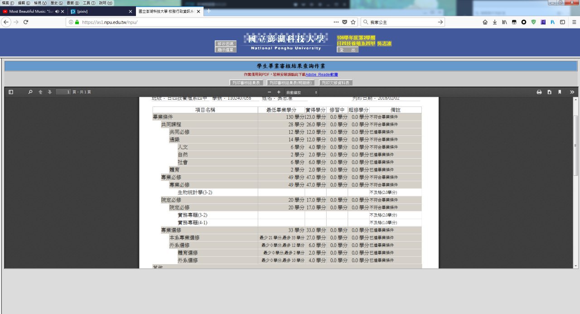Open the 書籤 menu
580x314 pixels.
(x=73, y=3)
